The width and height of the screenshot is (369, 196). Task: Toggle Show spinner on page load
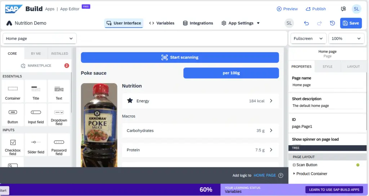pos(296,144)
